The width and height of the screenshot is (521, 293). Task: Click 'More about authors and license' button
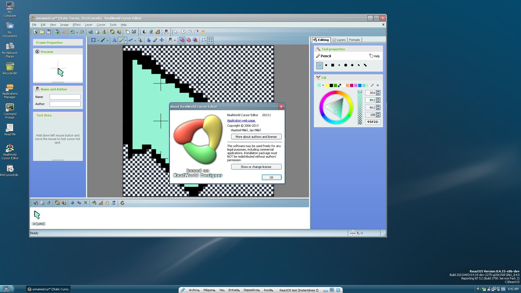(x=256, y=137)
